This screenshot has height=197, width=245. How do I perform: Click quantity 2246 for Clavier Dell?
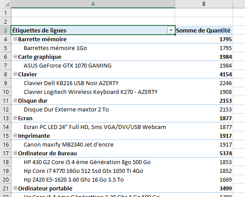pos(226,83)
